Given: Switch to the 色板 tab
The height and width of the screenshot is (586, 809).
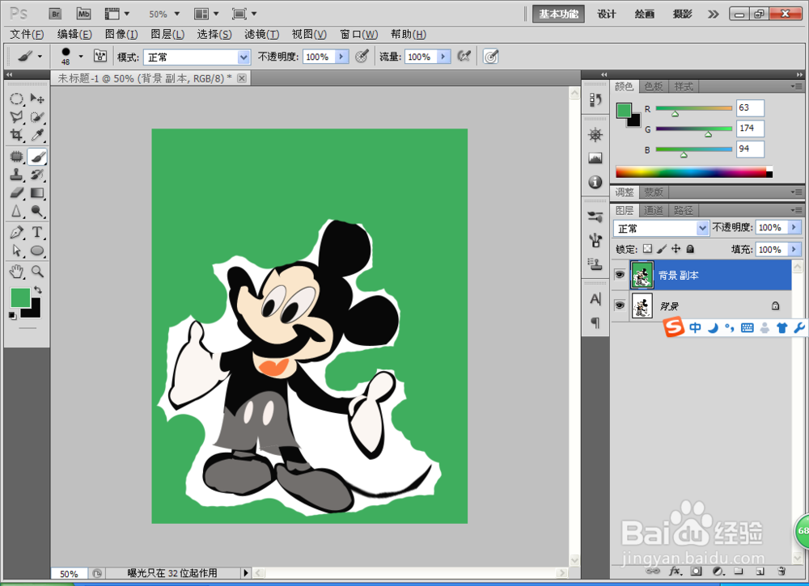Looking at the screenshot, I should pyautogui.click(x=654, y=86).
